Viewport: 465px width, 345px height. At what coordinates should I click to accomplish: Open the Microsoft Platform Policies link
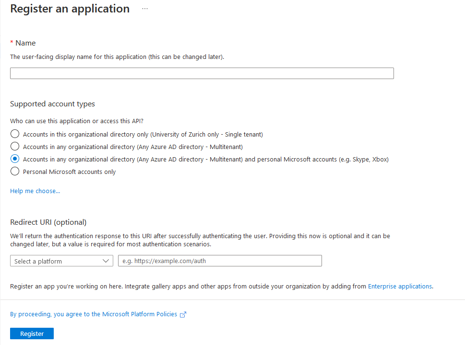94,314
